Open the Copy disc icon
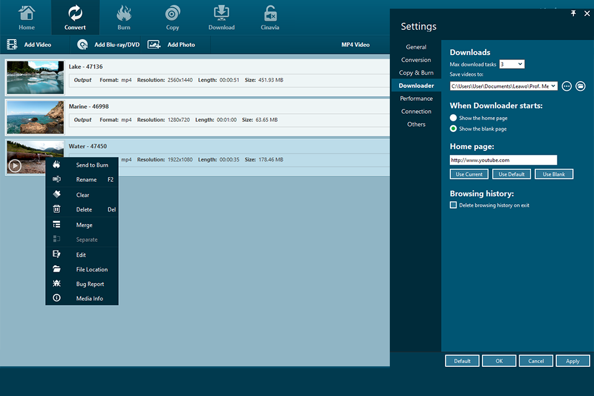Screen dimensions: 594x396 click(173, 14)
